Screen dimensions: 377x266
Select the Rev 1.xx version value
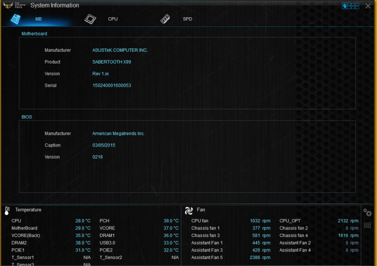coord(101,74)
